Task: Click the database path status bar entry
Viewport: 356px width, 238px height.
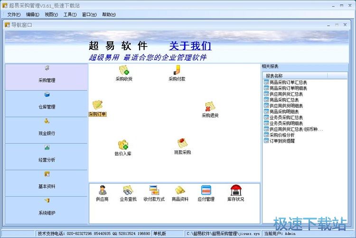Action: pyautogui.click(x=223, y=234)
